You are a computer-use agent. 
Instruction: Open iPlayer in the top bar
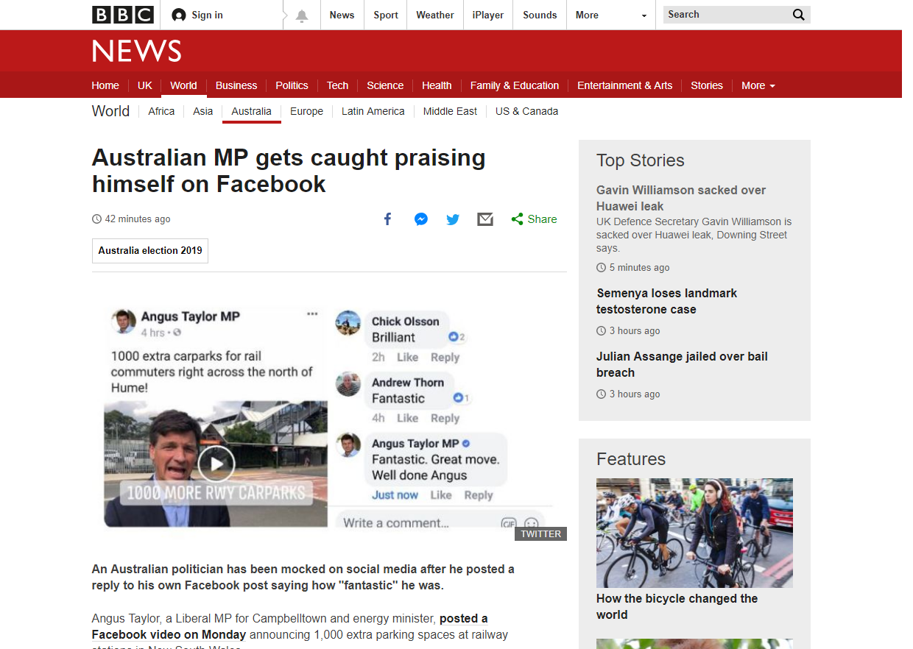488,15
